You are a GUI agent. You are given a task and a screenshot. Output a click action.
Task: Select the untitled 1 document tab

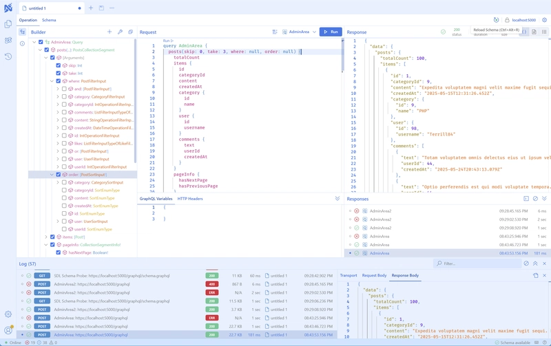pyautogui.click(x=52, y=8)
